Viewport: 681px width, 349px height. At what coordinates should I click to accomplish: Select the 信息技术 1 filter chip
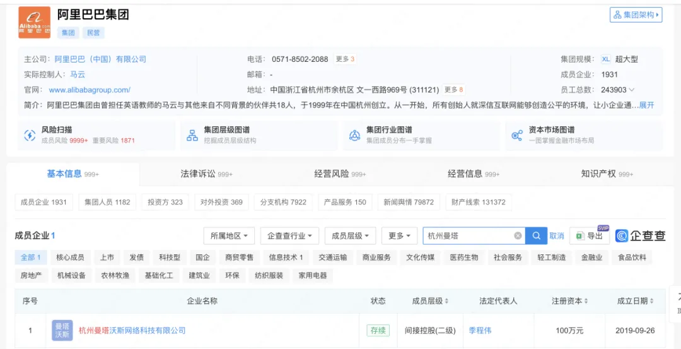(286, 257)
